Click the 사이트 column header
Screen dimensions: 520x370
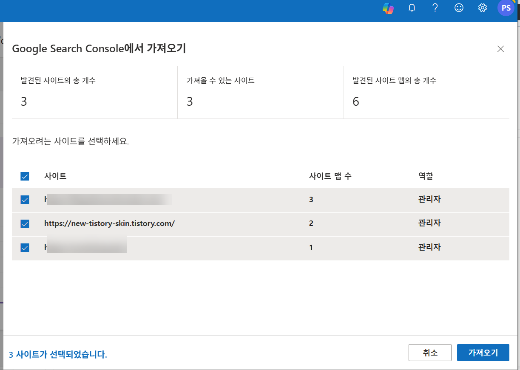(55, 176)
